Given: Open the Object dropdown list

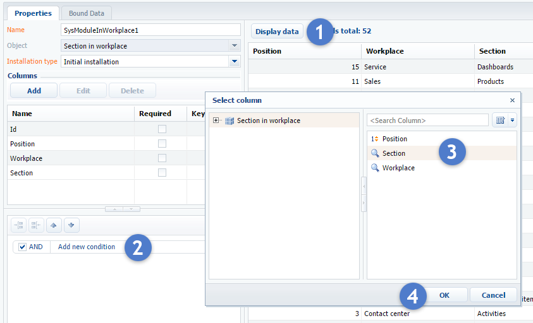Looking at the screenshot, I should (235, 46).
